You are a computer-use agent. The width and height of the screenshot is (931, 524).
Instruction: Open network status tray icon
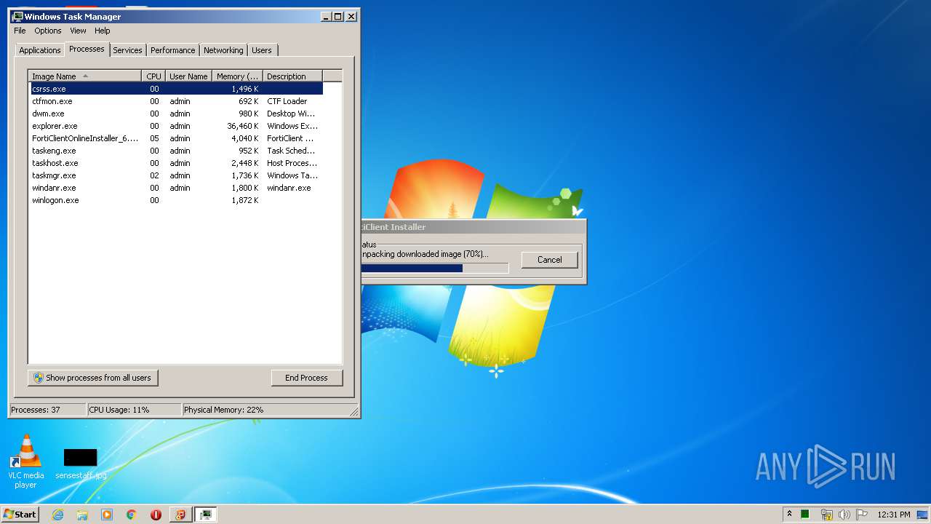826,515
